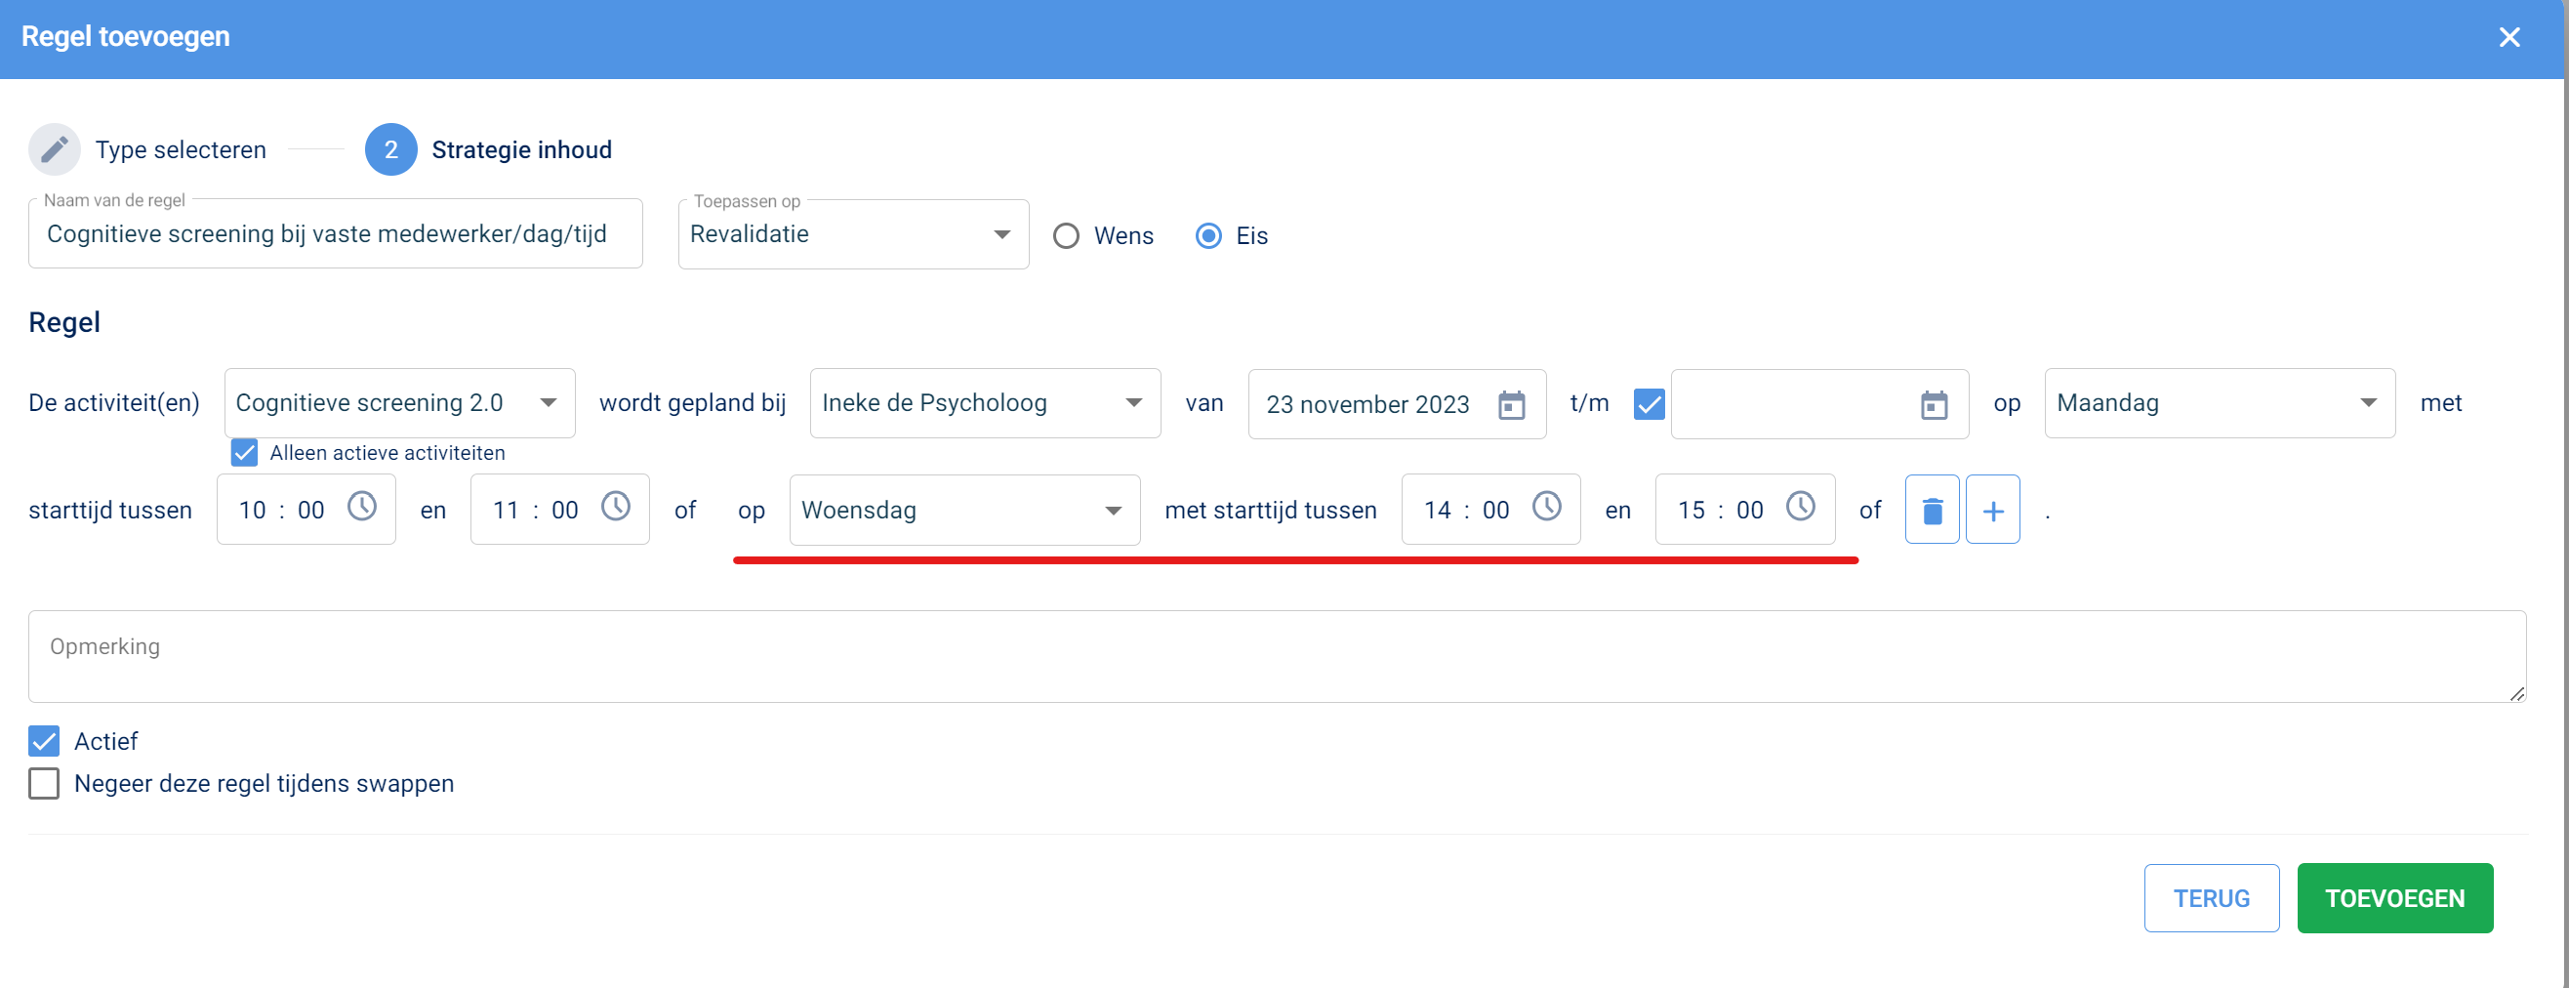Click the Opmerking resize handle
This screenshot has height=988, width=2569.
[2516, 693]
